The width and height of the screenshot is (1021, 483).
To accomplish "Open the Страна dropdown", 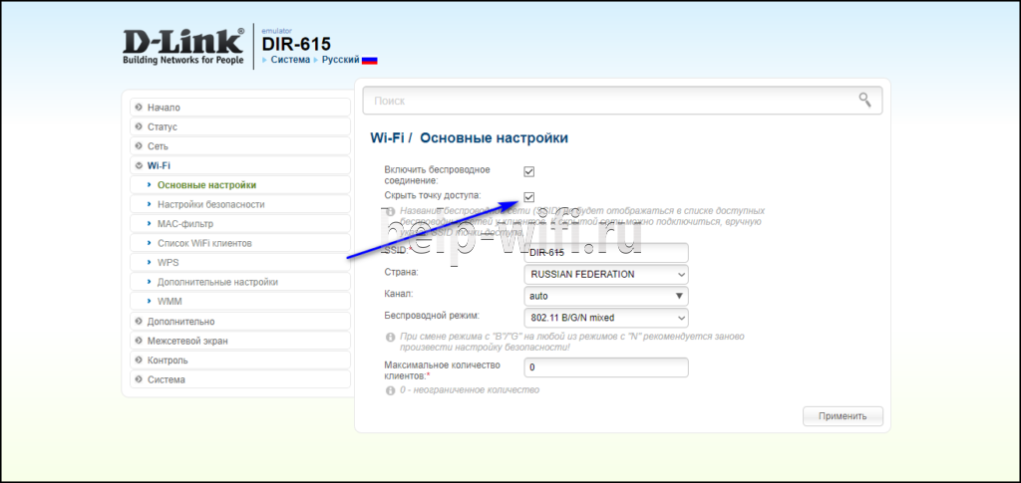I will 606,274.
